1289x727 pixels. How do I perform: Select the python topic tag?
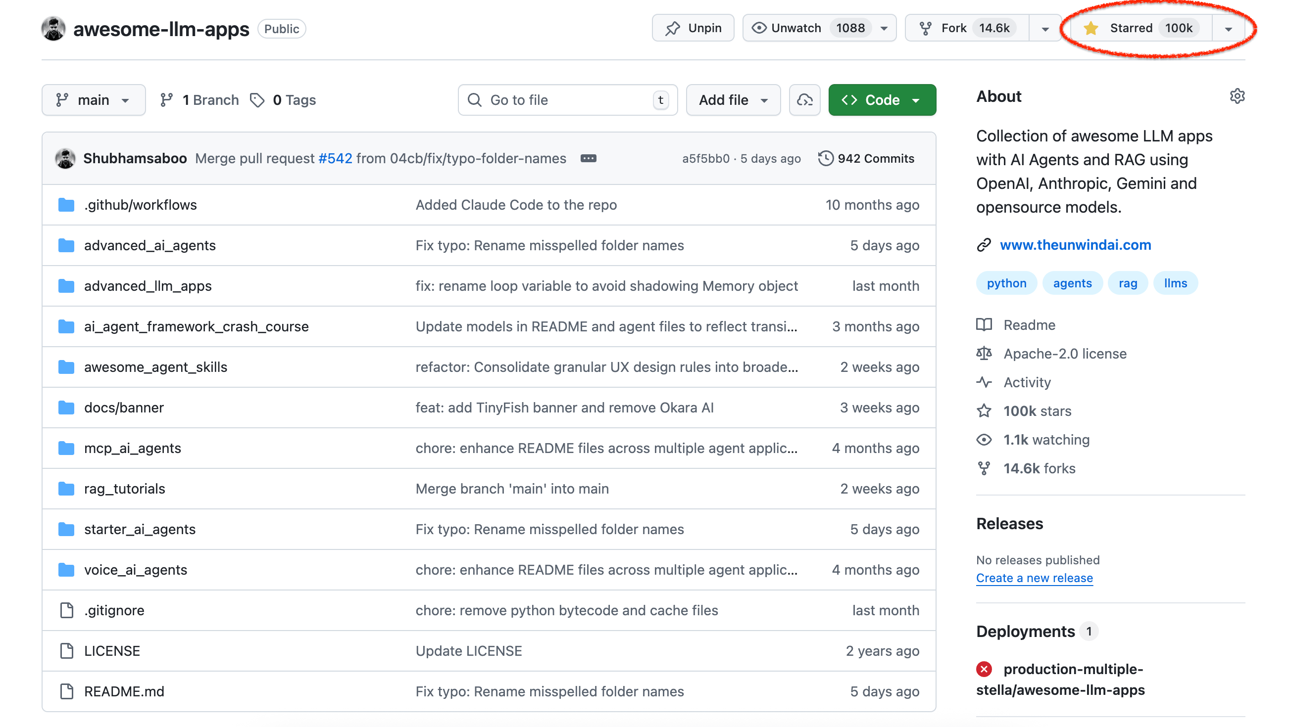[x=1006, y=283]
